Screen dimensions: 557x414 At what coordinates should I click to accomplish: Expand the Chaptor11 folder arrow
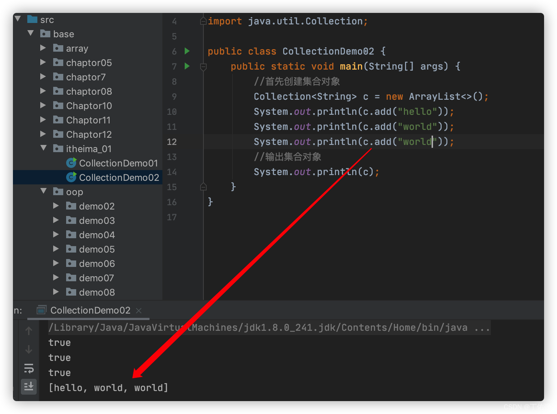[x=43, y=119]
